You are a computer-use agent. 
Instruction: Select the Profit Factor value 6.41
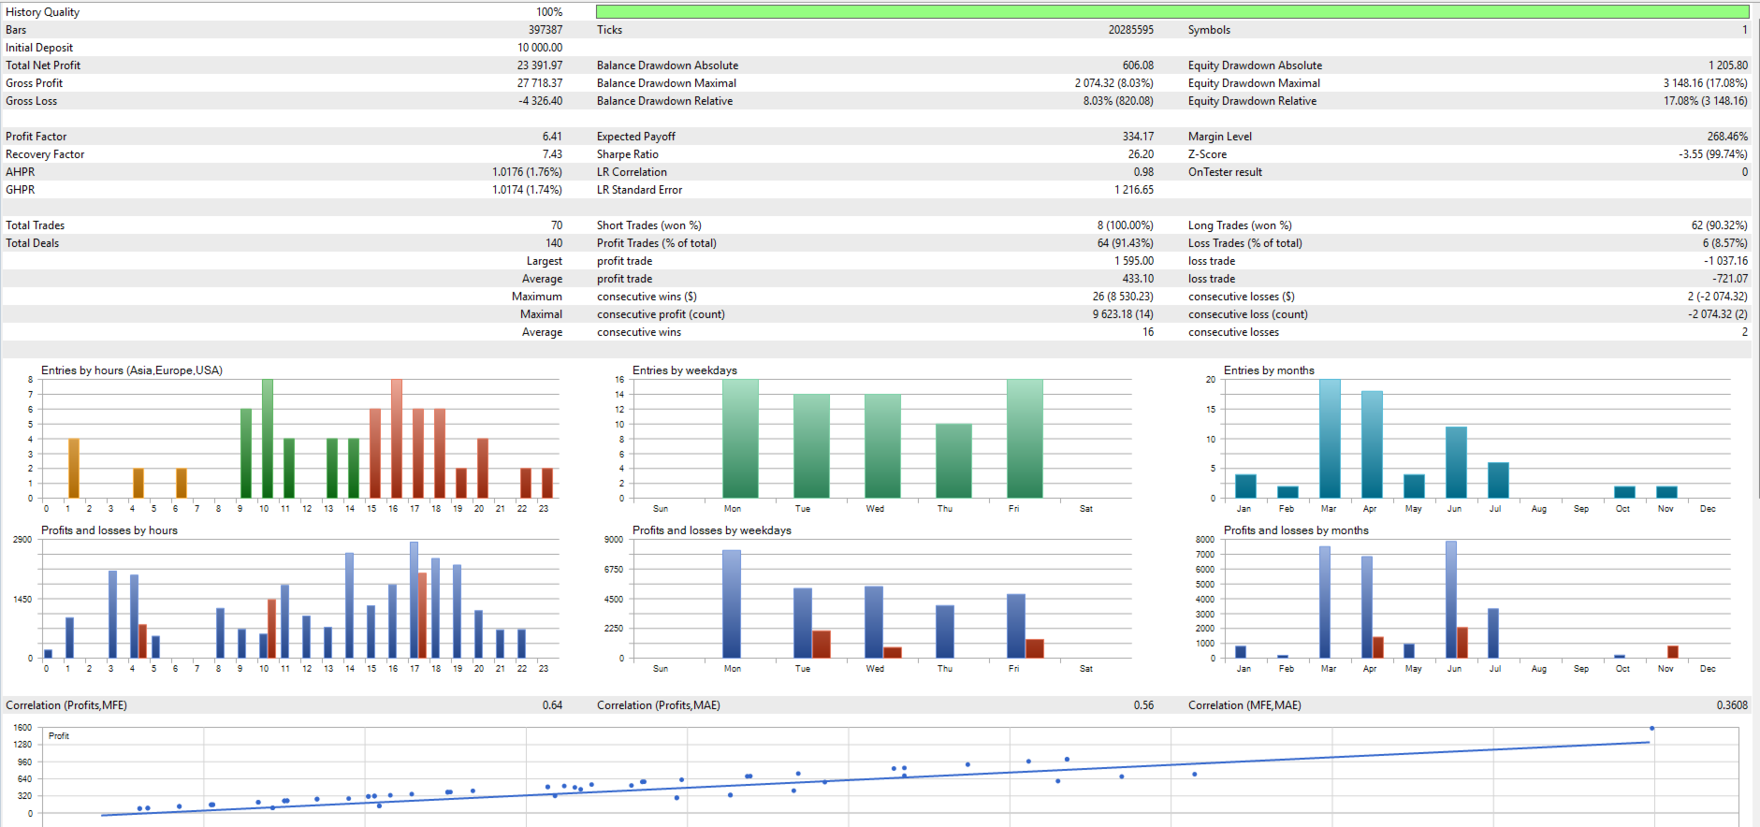click(552, 137)
